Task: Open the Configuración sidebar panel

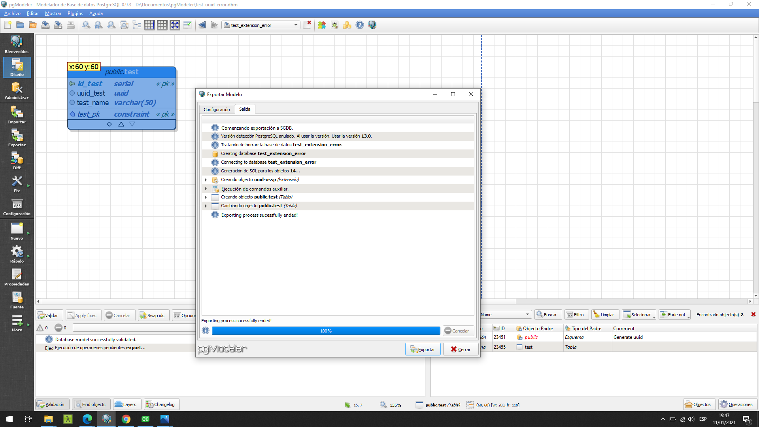Action: click(x=17, y=206)
